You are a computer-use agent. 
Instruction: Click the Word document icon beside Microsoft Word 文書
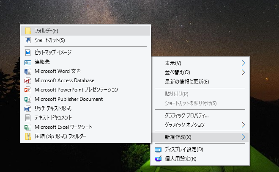click(28, 71)
